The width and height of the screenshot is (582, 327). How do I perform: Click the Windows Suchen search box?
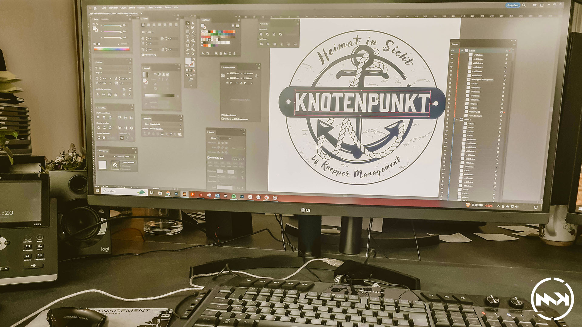[x=124, y=191]
